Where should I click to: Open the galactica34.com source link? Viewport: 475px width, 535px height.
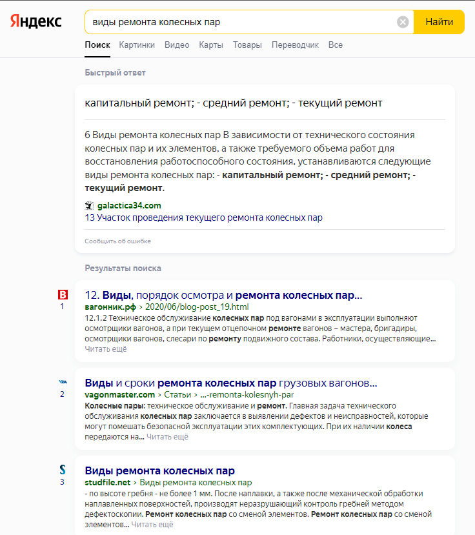pyautogui.click(x=129, y=206)
